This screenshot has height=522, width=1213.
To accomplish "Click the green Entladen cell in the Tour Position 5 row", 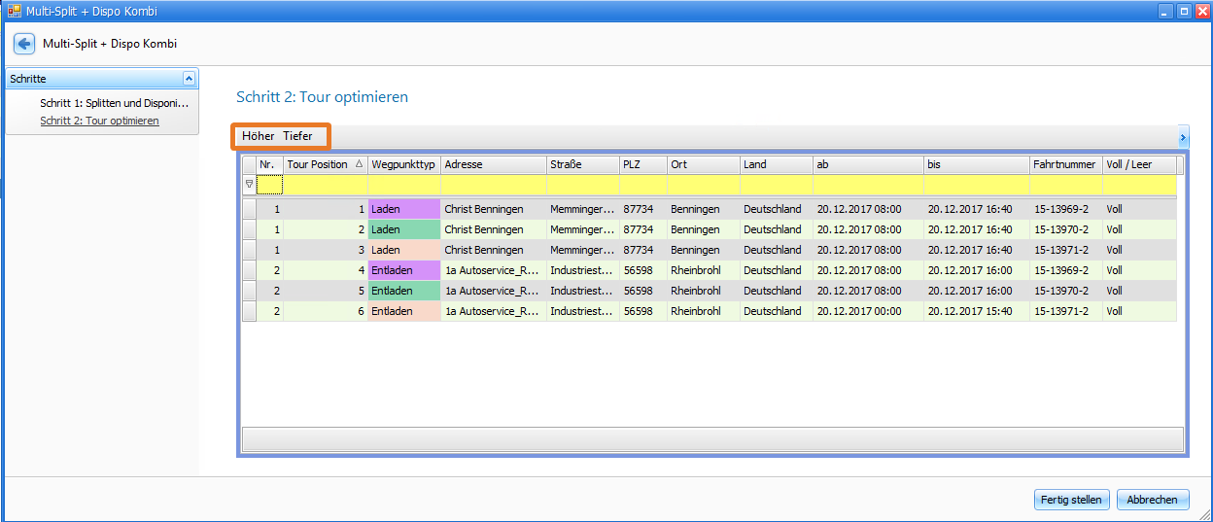I will (x=404, y=291).
